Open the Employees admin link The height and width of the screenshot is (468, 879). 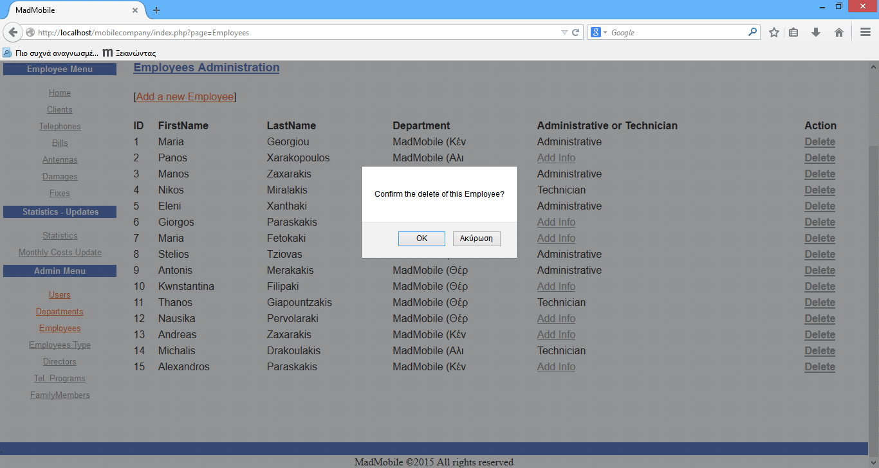pyautogui.click(x=60, y=328)
